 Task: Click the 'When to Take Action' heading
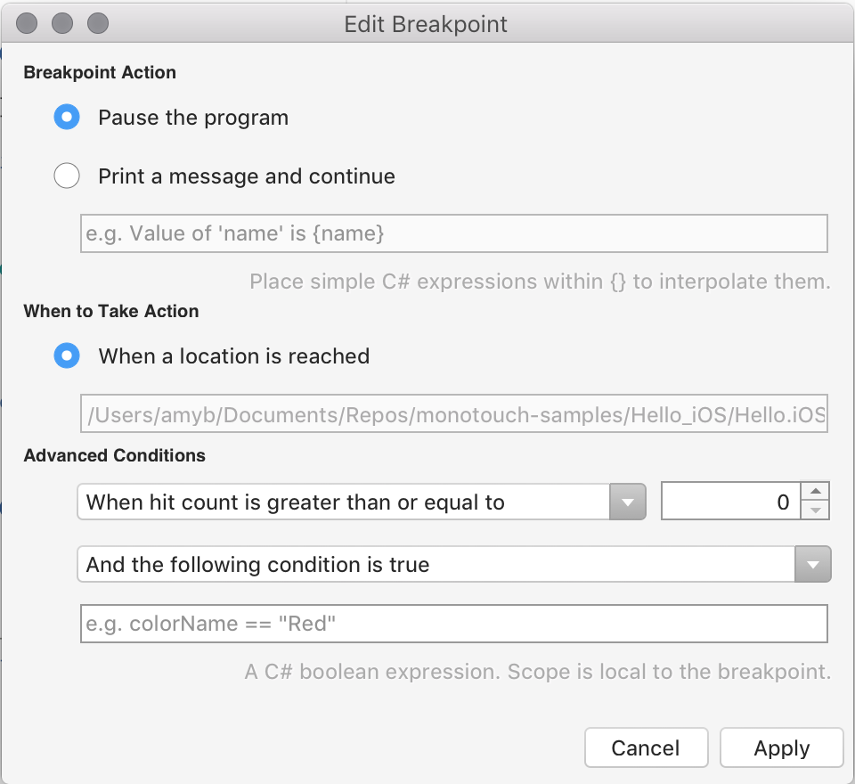(x=111, y=311)
